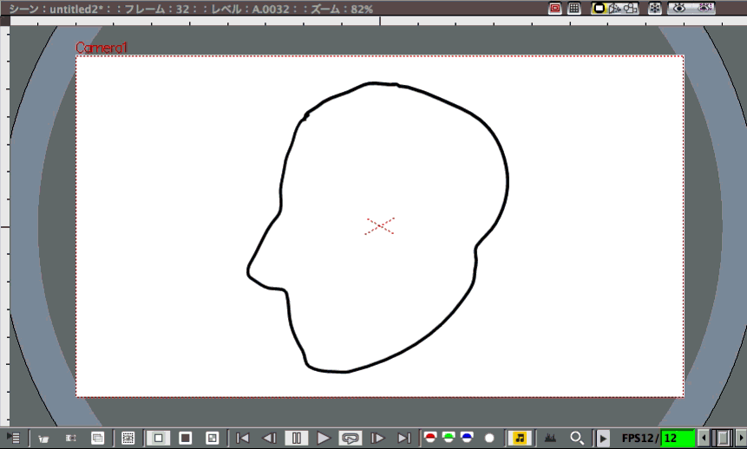Toggle the safe area display icon
The image size is (747, 449).
coord(555,8)
